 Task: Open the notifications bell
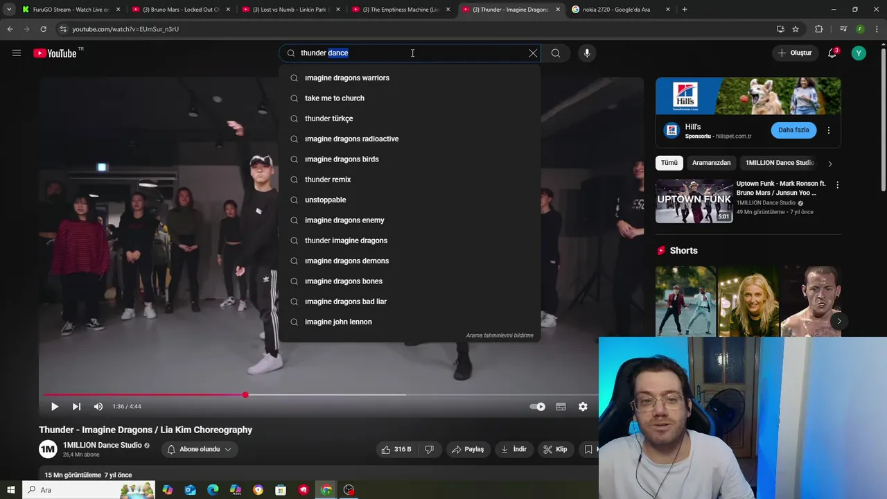[832, 53]
